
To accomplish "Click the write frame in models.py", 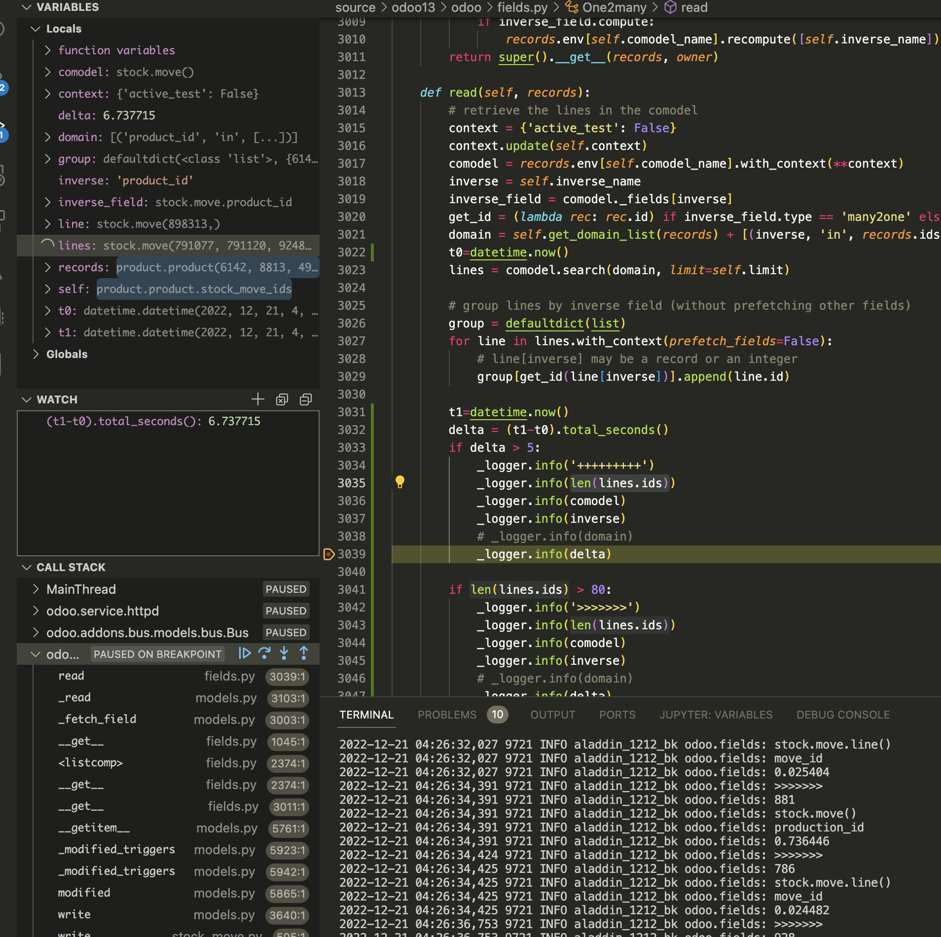I will (74, 915).
